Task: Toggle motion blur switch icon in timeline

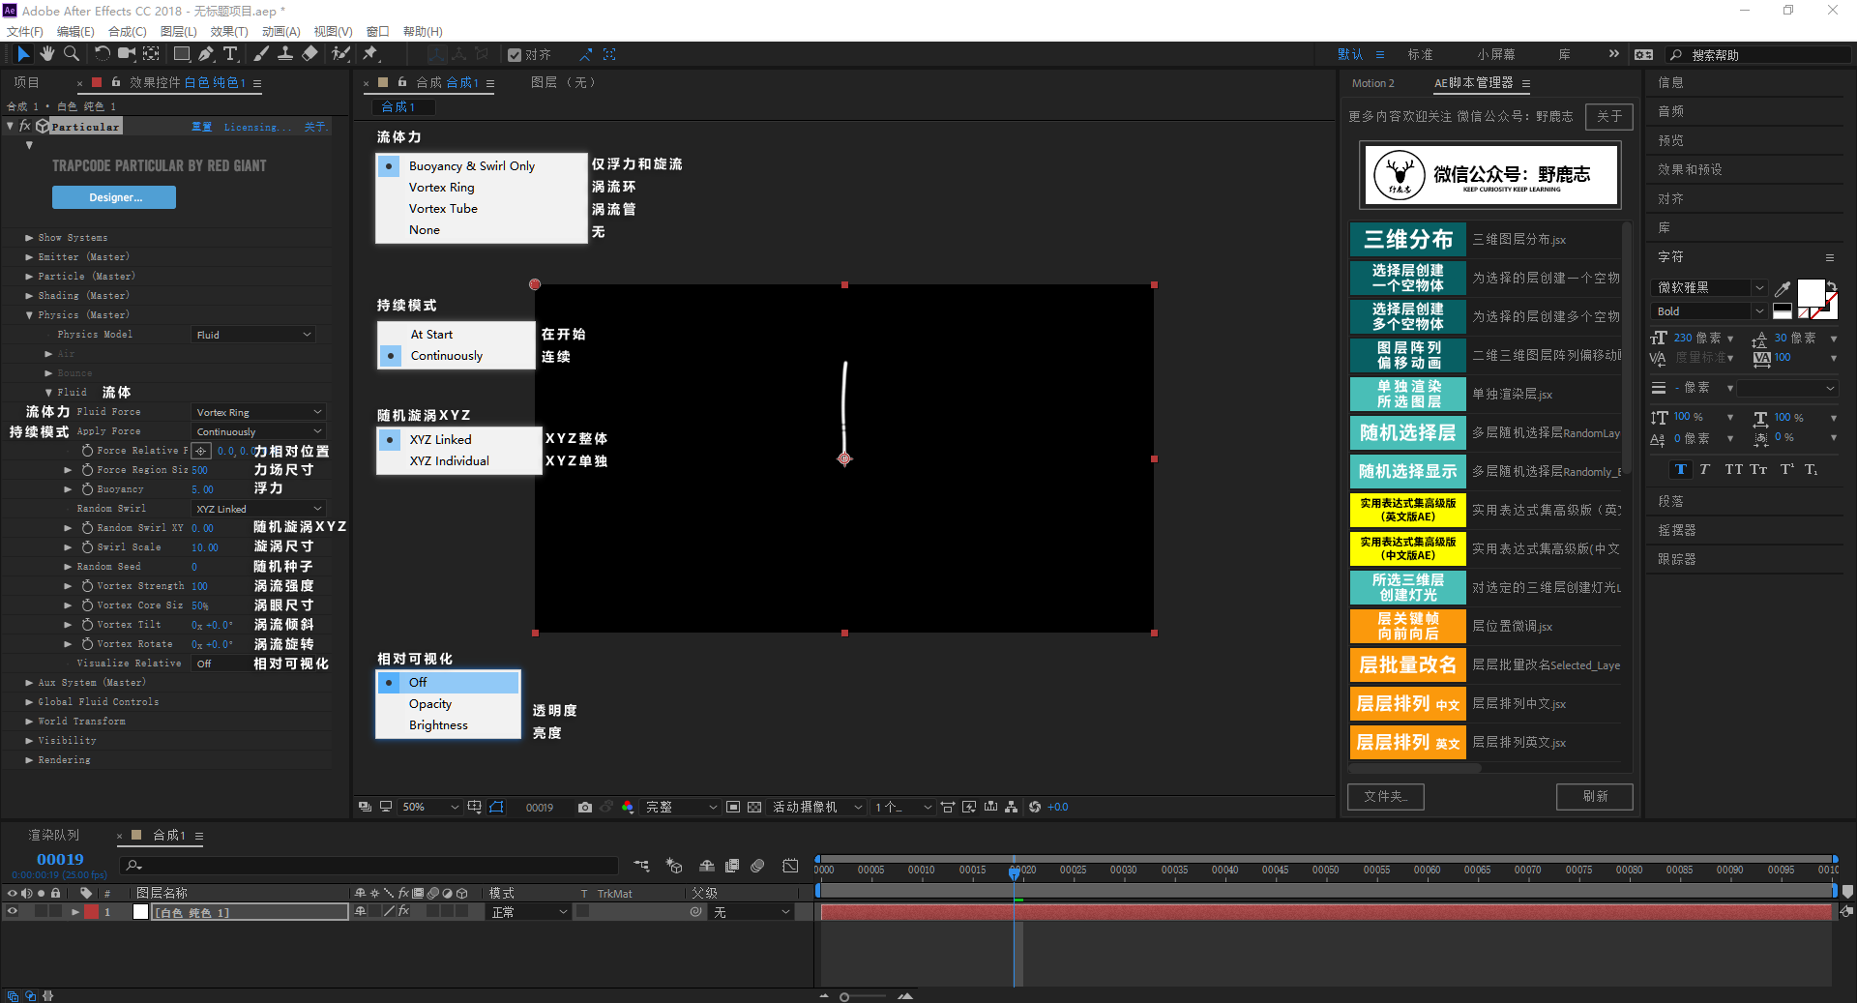Action: coord(757,866)
